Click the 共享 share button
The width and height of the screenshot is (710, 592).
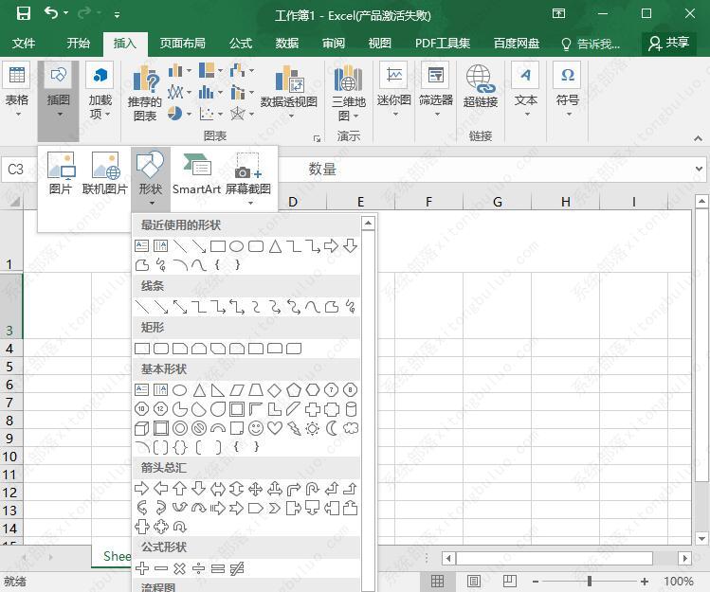(668, 44)
